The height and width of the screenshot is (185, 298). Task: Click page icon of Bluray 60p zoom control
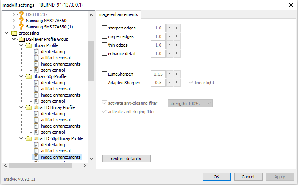point(36,101)
